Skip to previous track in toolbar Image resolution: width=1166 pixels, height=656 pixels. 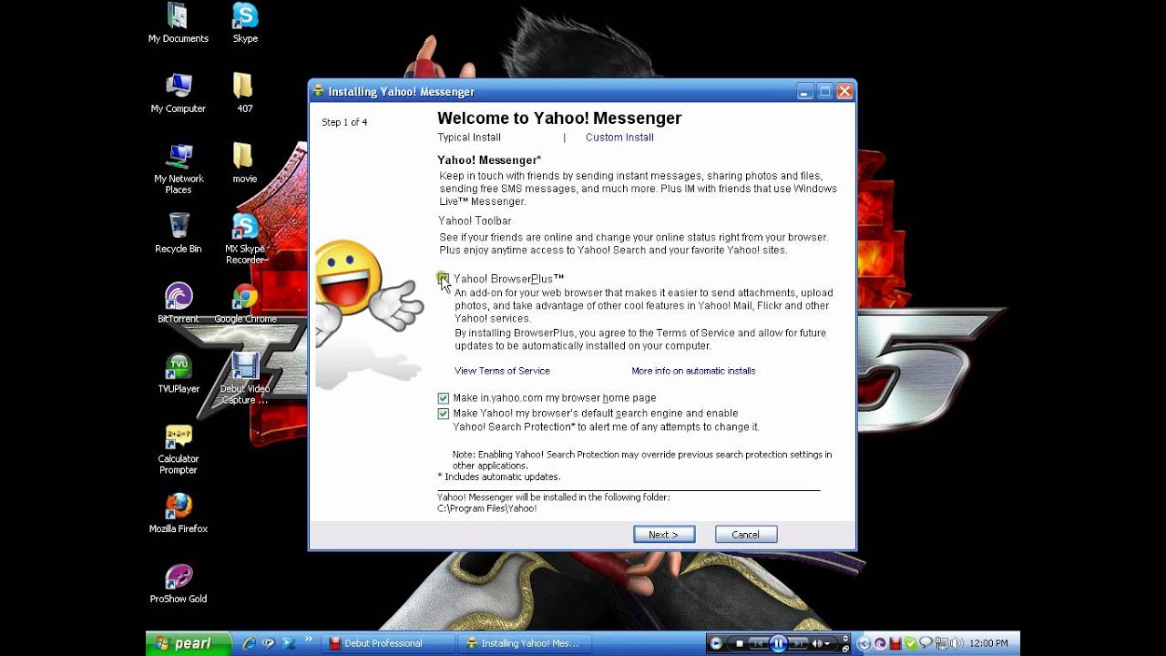[758, 643]
